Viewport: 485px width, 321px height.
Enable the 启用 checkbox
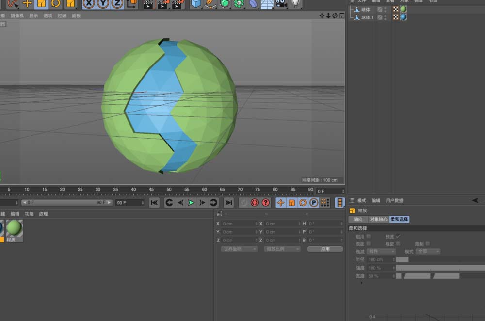coord(369,236)
